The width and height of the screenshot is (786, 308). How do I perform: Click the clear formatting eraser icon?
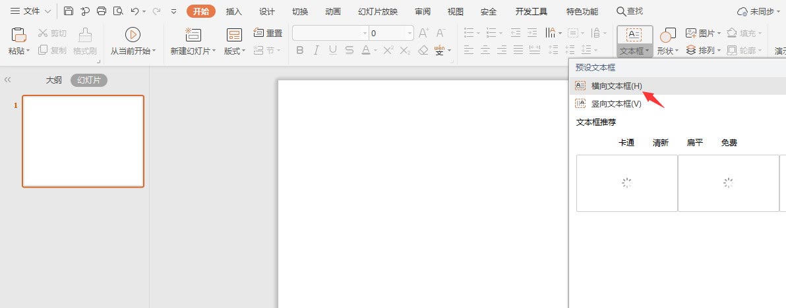point(423,50)
